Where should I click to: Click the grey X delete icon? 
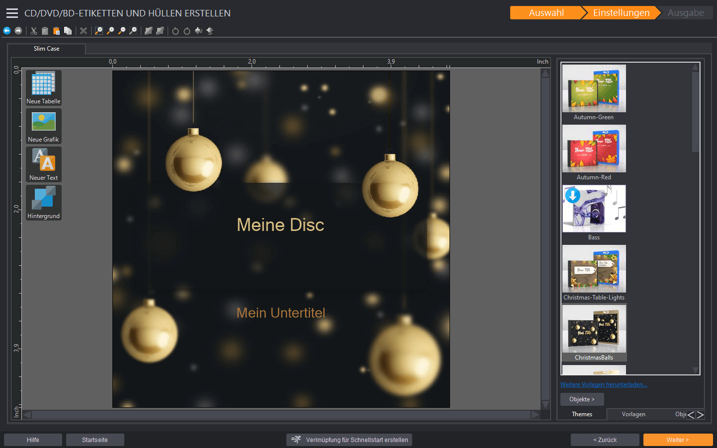[x=84, y=31]
